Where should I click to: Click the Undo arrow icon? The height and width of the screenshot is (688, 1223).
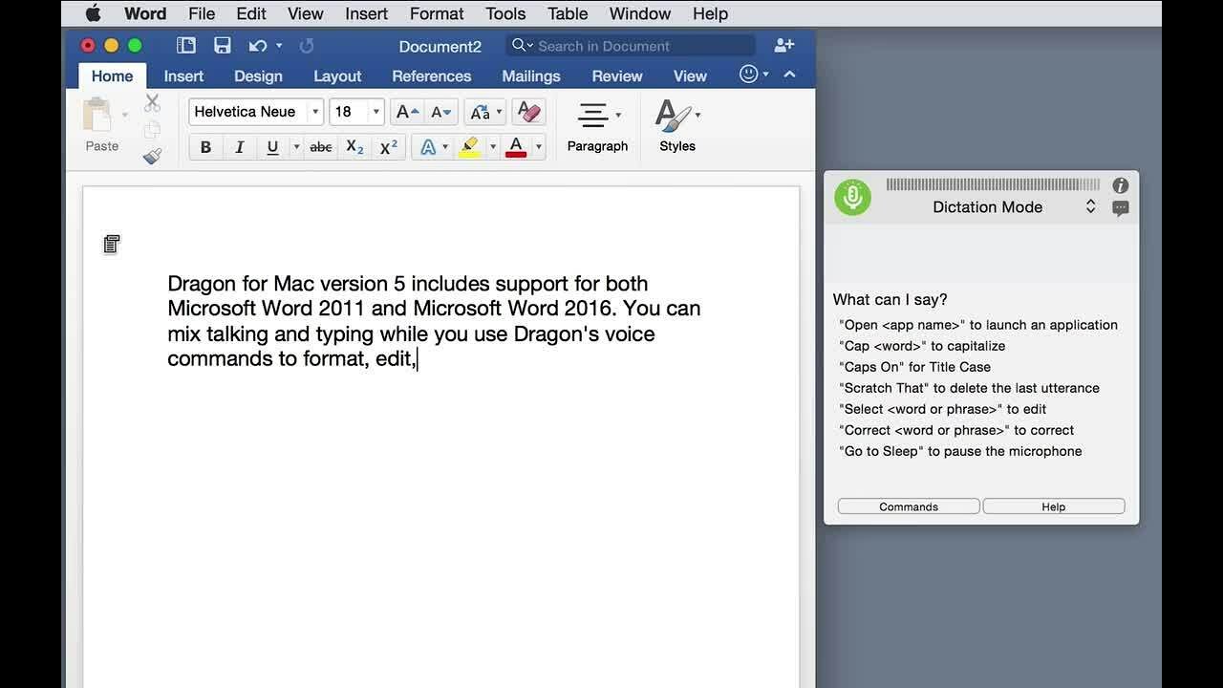click(257, 46)
